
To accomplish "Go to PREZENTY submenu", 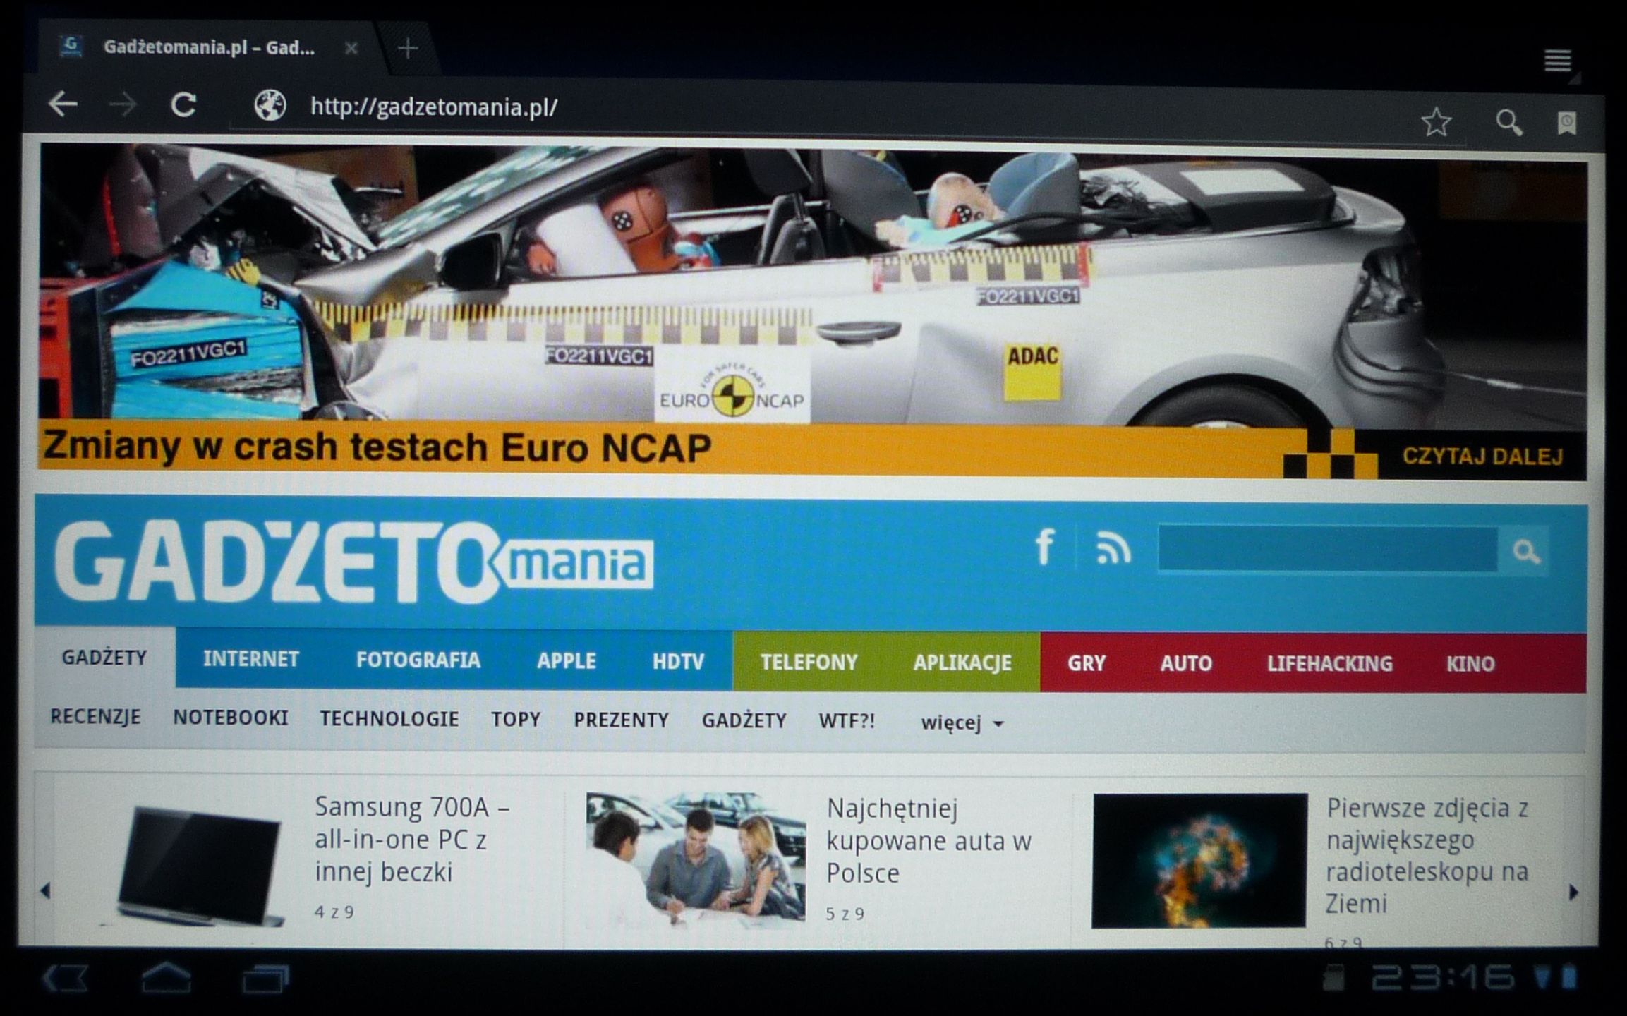I will tap(621, 720).
